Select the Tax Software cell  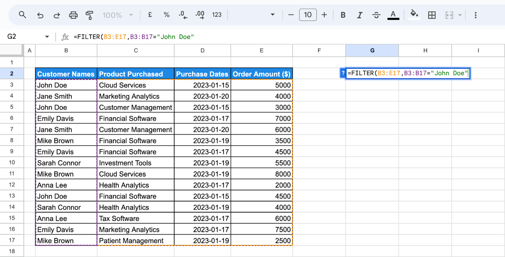click(x=136, y=218)
